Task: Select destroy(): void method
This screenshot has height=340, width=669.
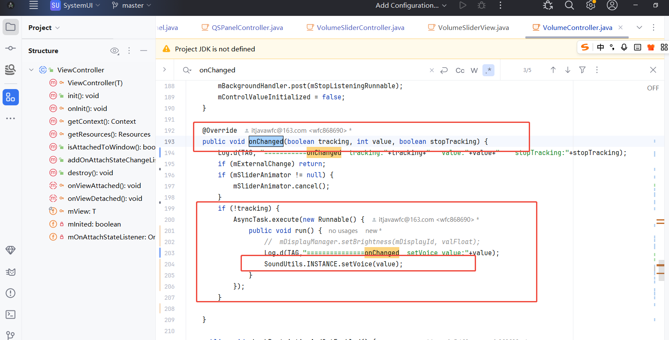Action: click(x=90, y=173)
